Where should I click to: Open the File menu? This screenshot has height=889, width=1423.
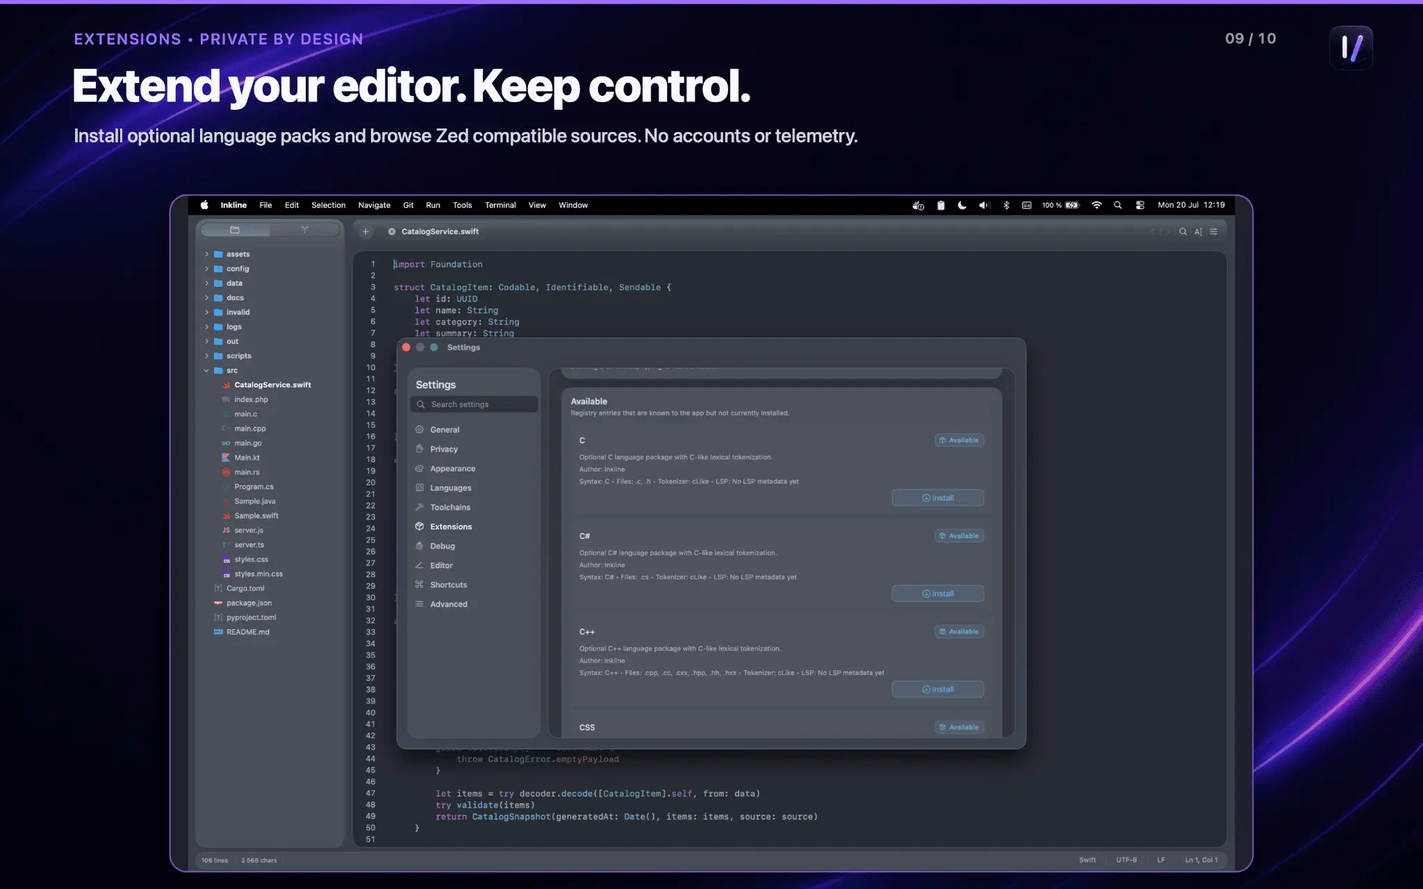click(265, 206)
